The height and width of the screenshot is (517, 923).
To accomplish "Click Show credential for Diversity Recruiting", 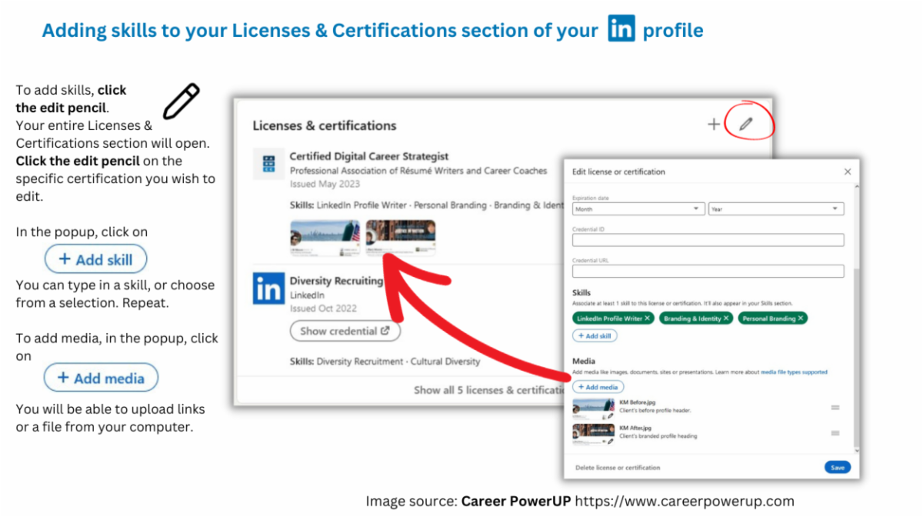I will tap(345, 331).
